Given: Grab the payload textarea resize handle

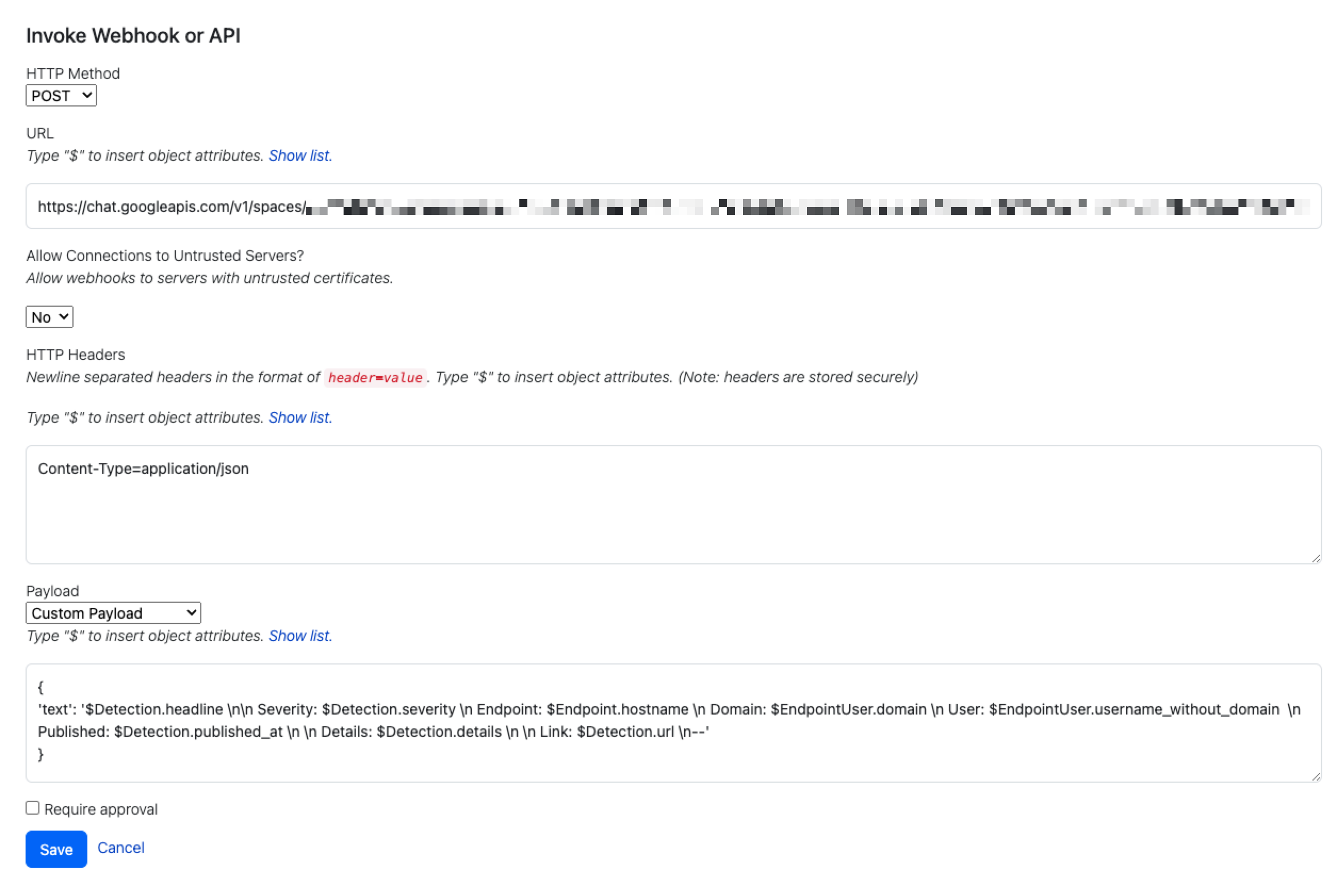Looking at the screenshot, I should (1316, 776).
